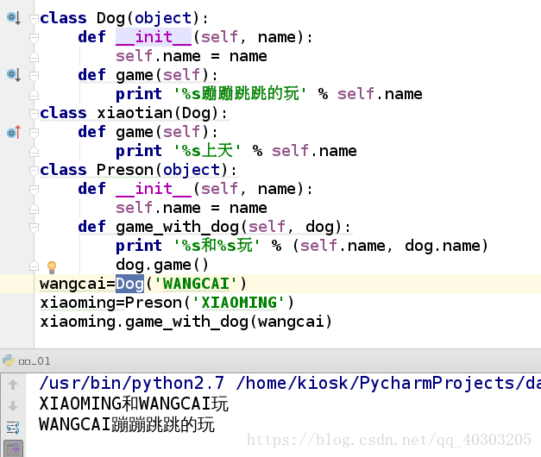Click the xiaoming=Preson assignment line
Image resolution: width=541 pixels, height=457 pixels.
[x=167, y=303]
